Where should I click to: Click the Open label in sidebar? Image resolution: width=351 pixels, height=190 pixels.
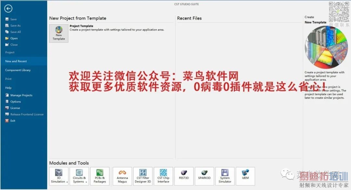14,38
